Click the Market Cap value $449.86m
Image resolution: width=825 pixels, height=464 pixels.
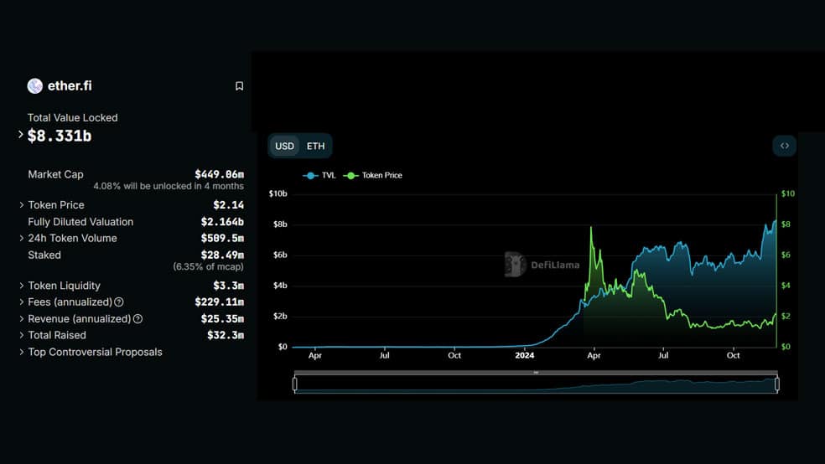click(x=220, y=174)
